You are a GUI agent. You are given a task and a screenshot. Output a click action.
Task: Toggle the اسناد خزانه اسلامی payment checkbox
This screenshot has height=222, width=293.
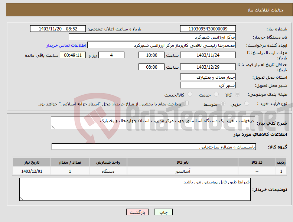coord(186,103)
